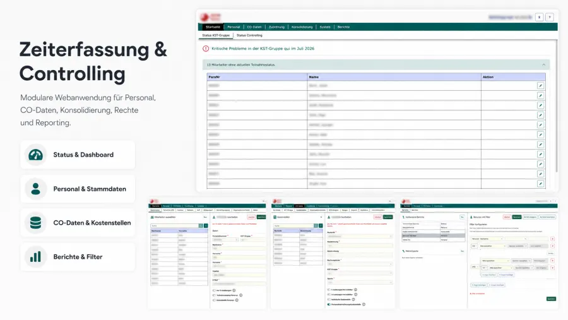Screen dimensions: 568x320
Task: Open the Berichte menu in main window
Action: point(344,27)
